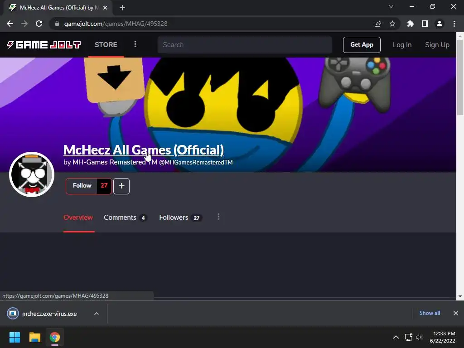Click the red 27 follower count badge
The width and height of the screenshot is (464, 348).
click(104, 186)
